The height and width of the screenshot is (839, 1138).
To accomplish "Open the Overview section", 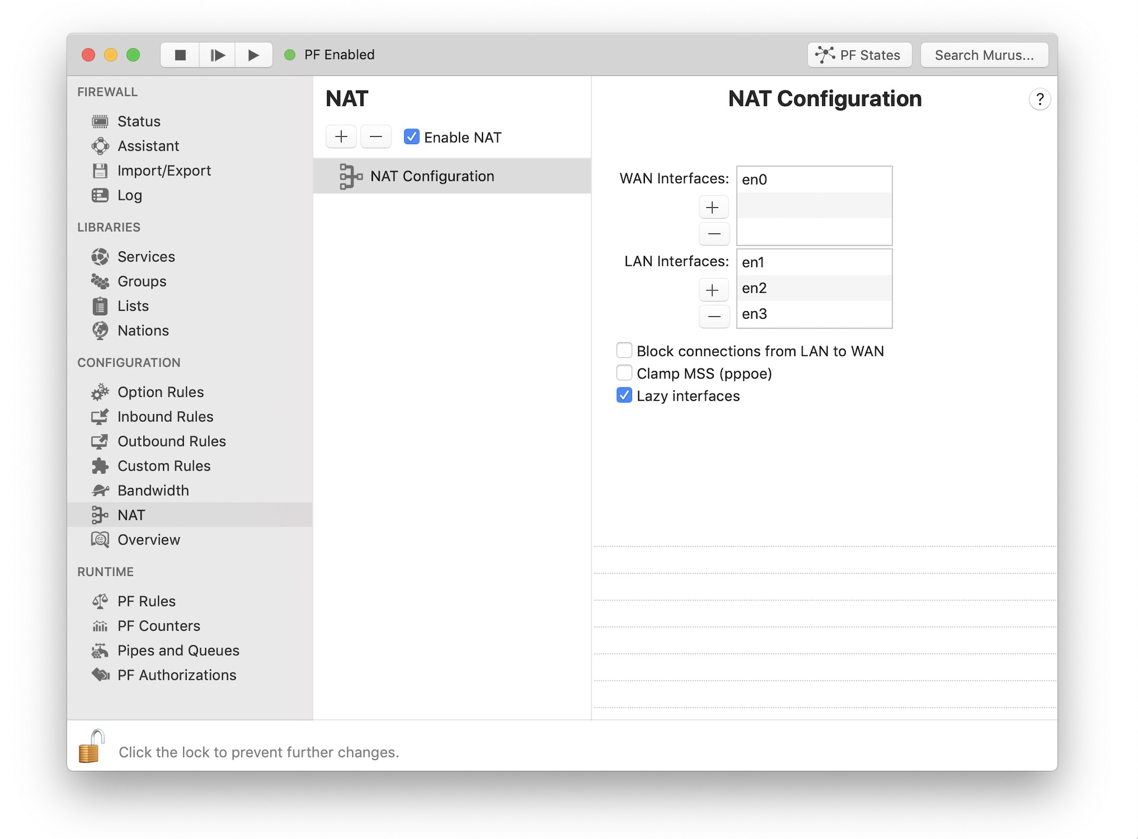I will pyautogui.click(x=190, y=540).
